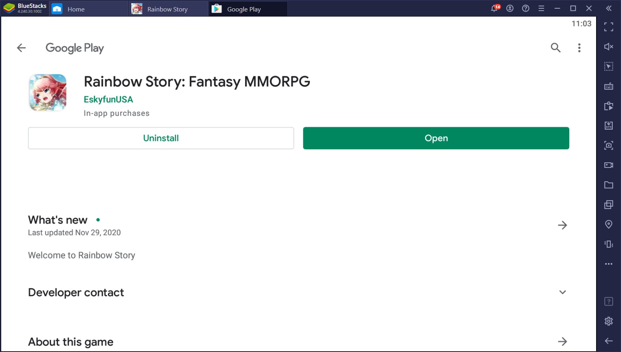This screenshot has height=352, width=621.
Task: Click 'Welcome to Rainbow Story' text
Action: tap(81, 256)
